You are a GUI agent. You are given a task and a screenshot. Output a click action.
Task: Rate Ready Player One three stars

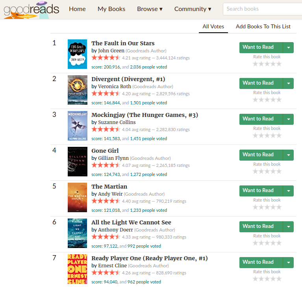pos(267,279)
